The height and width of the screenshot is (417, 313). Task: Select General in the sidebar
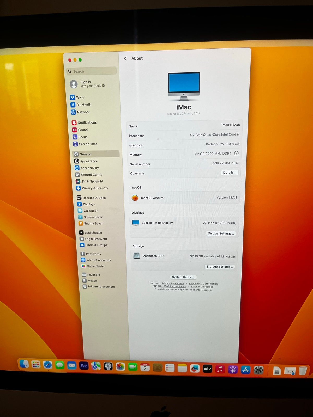96,154
